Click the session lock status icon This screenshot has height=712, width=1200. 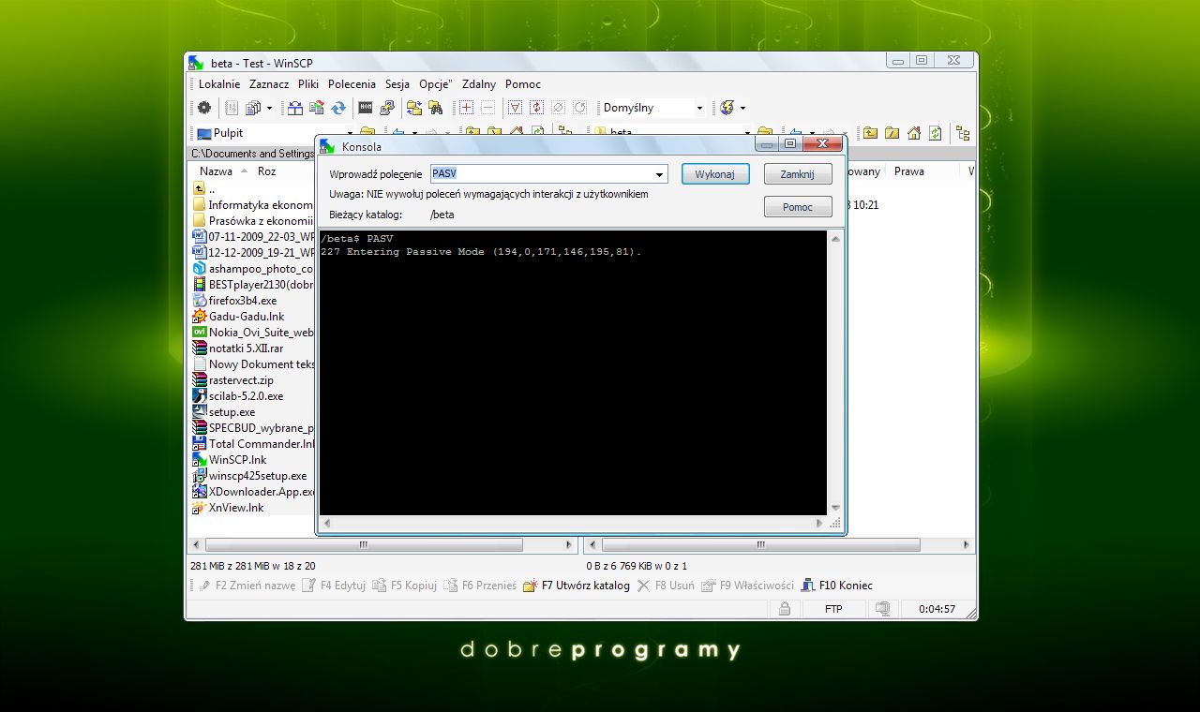pos(785,609)
